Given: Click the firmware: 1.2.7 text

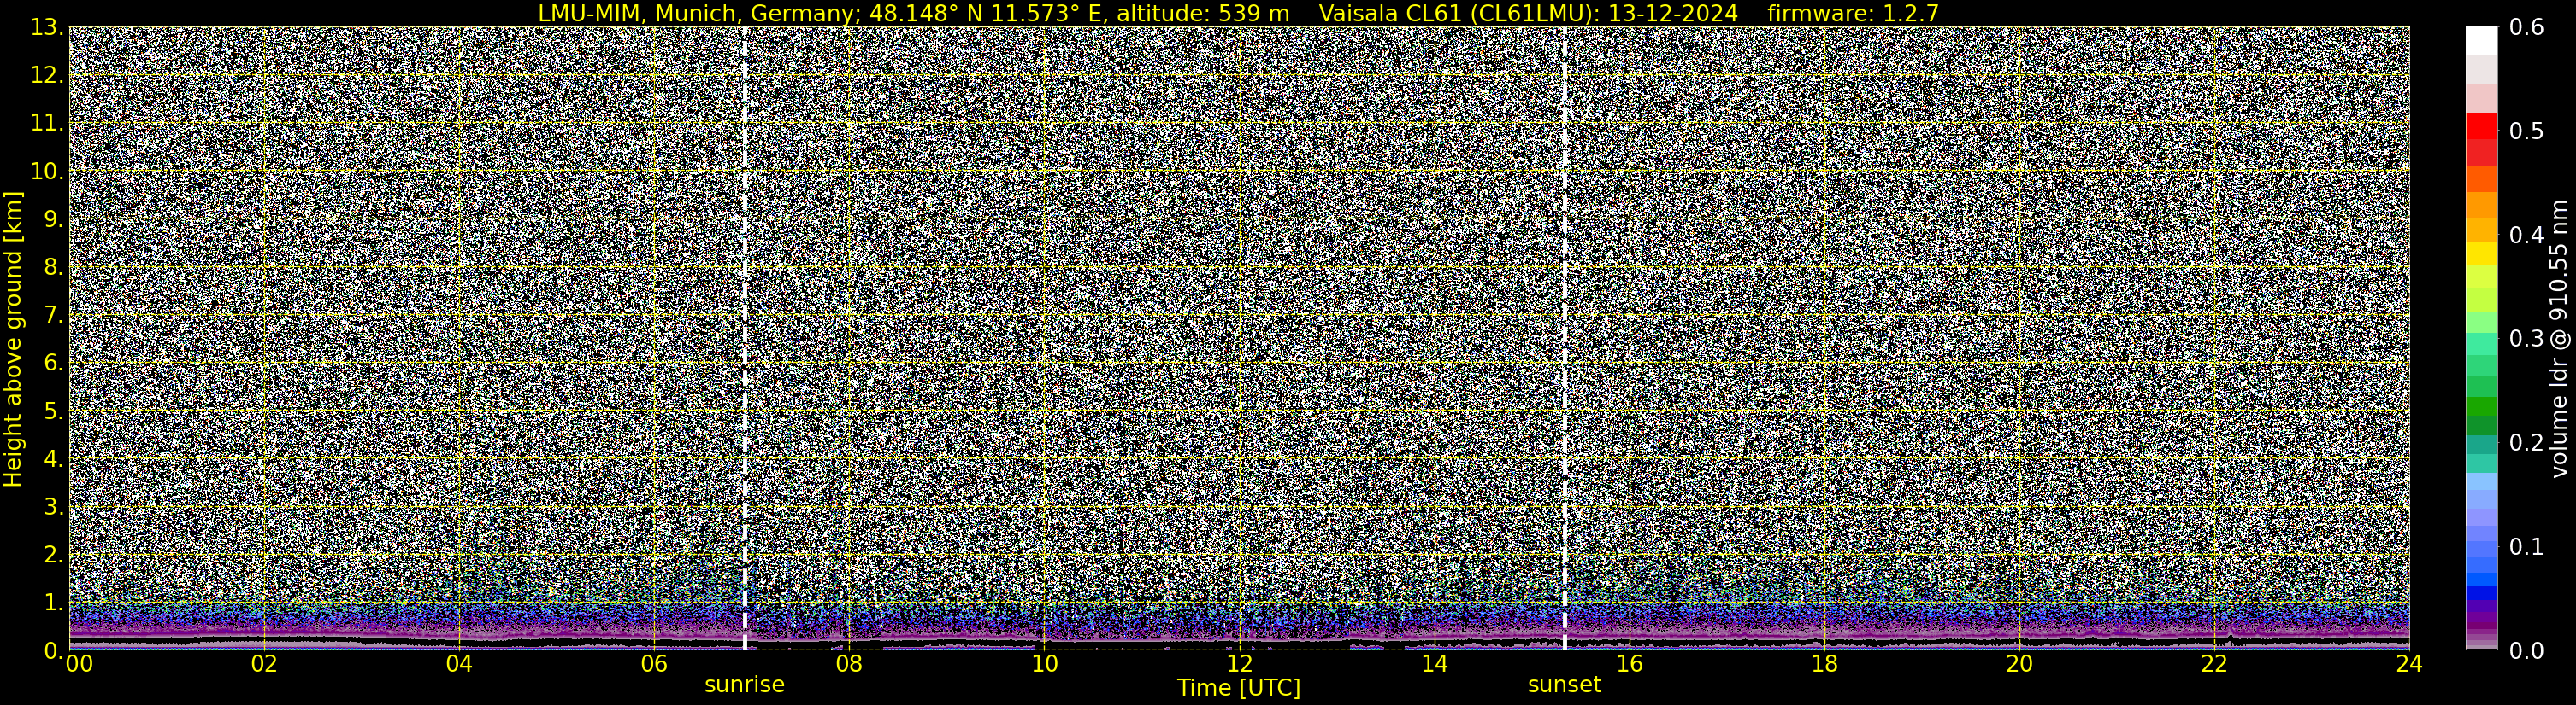Looking at the screenshot, I should [1853, 13].
